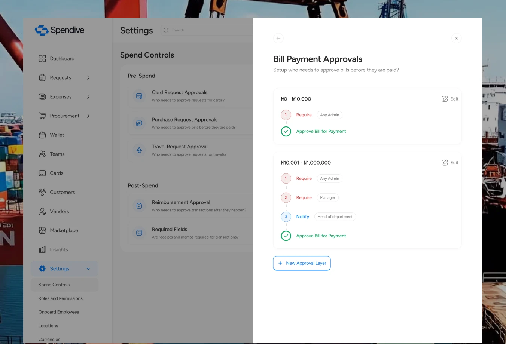This screenshot has width=506, height=344.
Task: Select the Locations submenu item
Action: (48, 326)
